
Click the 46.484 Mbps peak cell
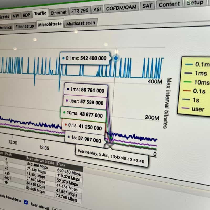[67, 188]
